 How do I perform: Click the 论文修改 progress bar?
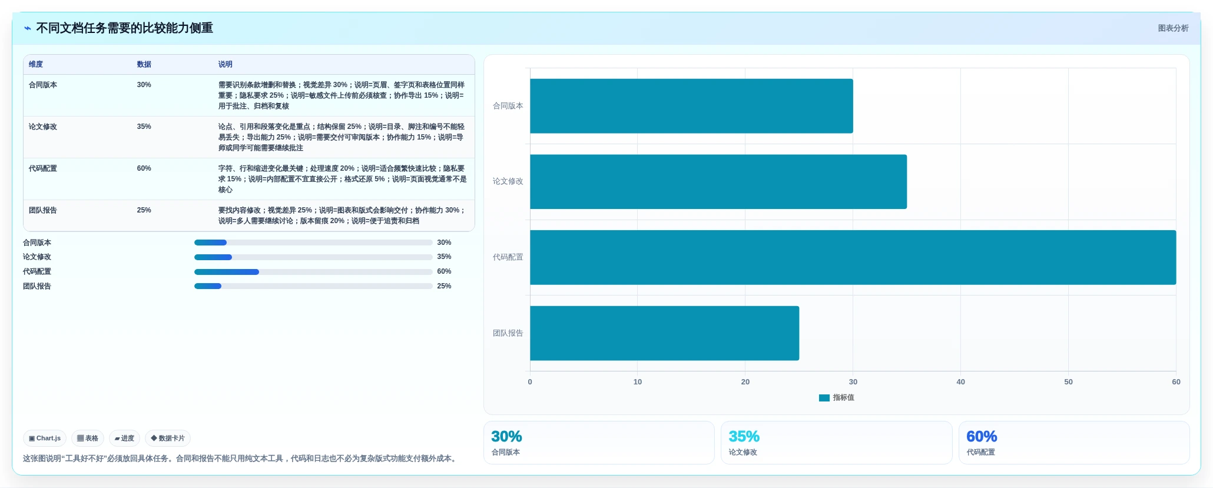point(313,257)
